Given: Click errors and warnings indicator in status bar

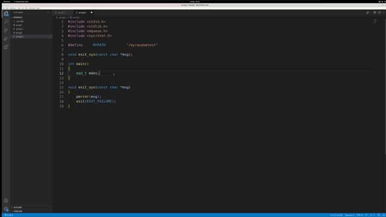Looking at the screenshot, I should coord(9,215).
